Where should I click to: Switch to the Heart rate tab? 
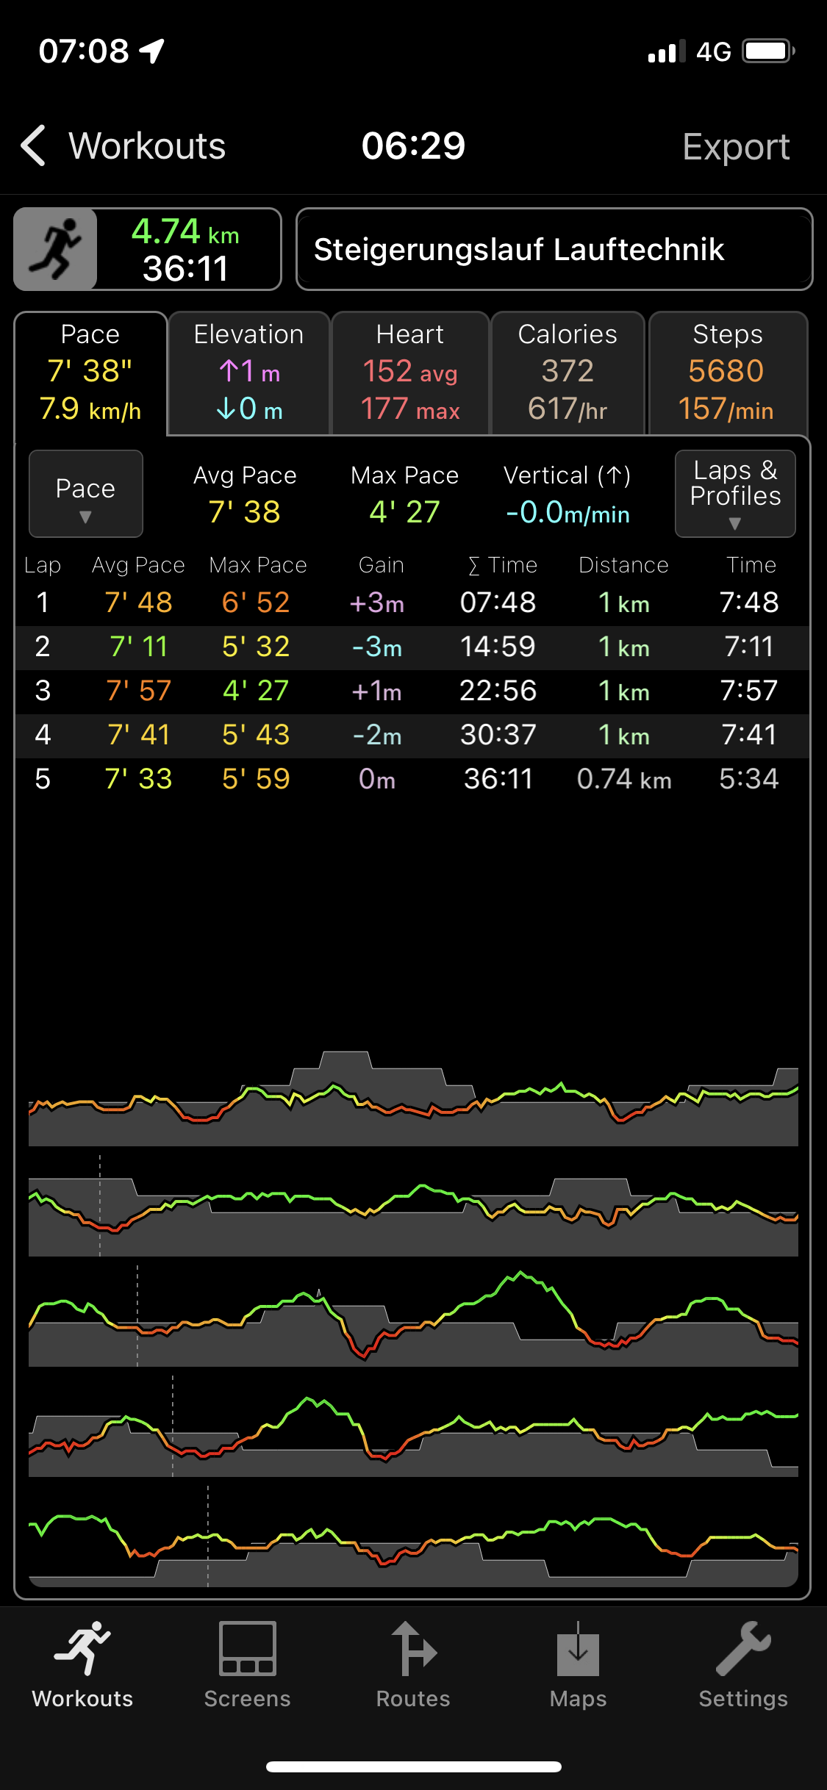coord(410,373)
